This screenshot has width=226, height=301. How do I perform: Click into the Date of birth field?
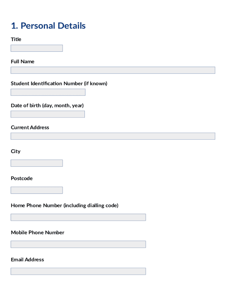coord(48,114)
